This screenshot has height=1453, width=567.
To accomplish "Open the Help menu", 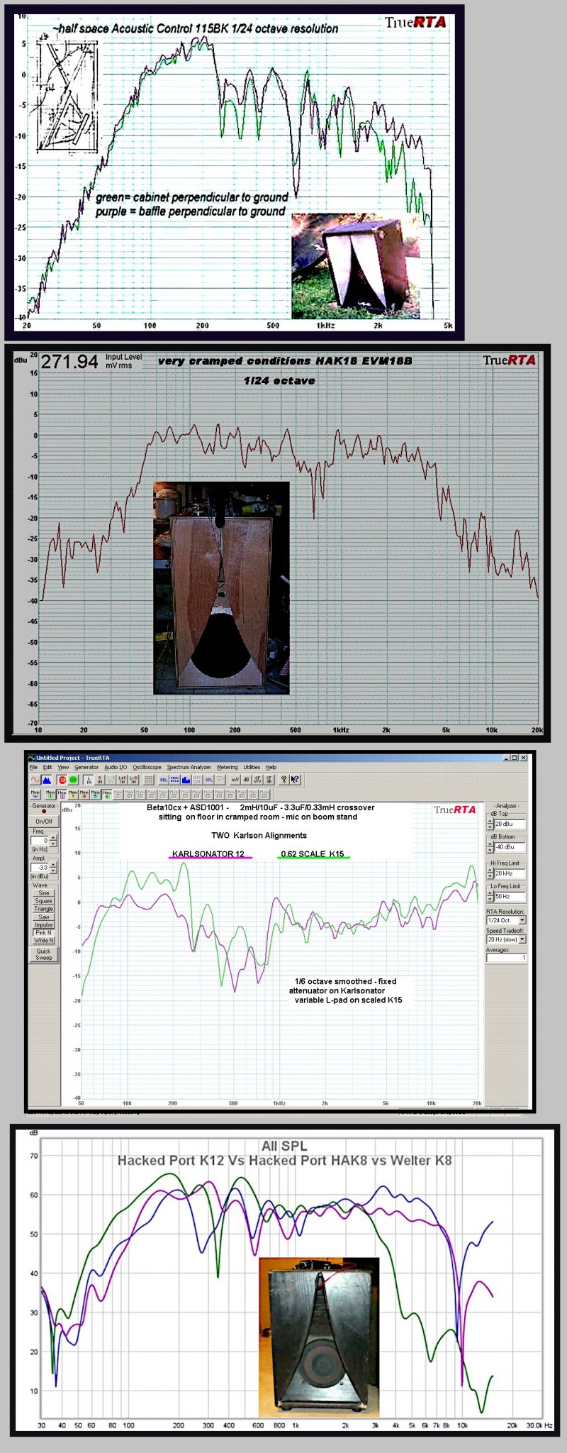I will coord(271,767).
